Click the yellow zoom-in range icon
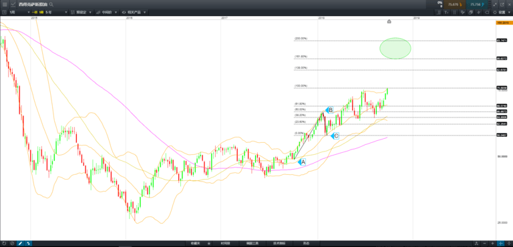This screenshot has width=513, height=247. [41, 12]
